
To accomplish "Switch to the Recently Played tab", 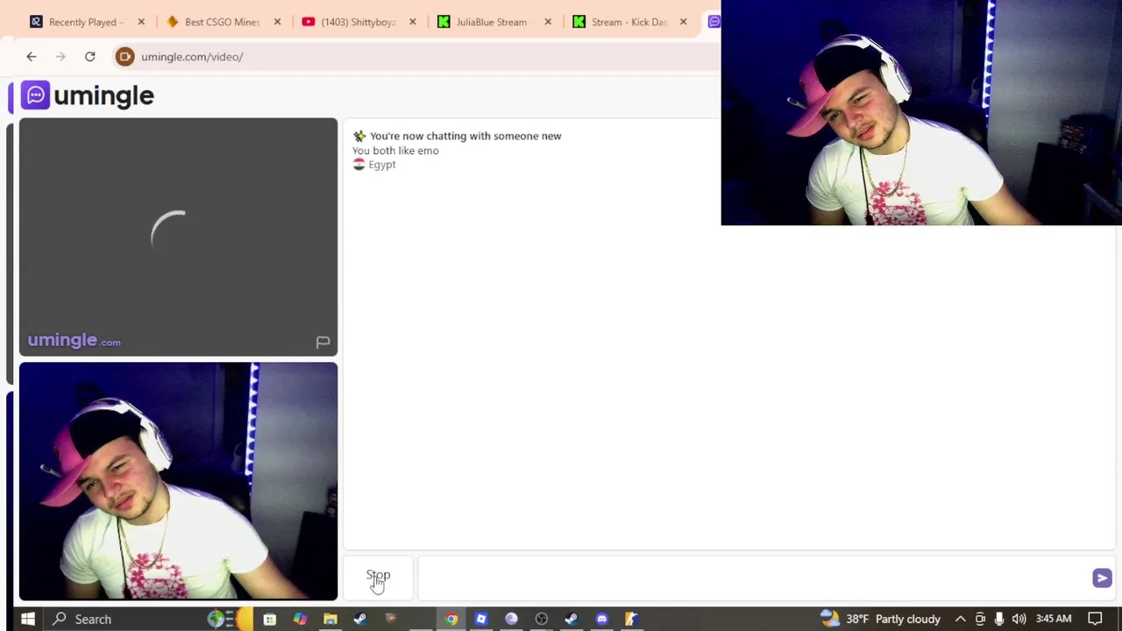I will point(86,22).
